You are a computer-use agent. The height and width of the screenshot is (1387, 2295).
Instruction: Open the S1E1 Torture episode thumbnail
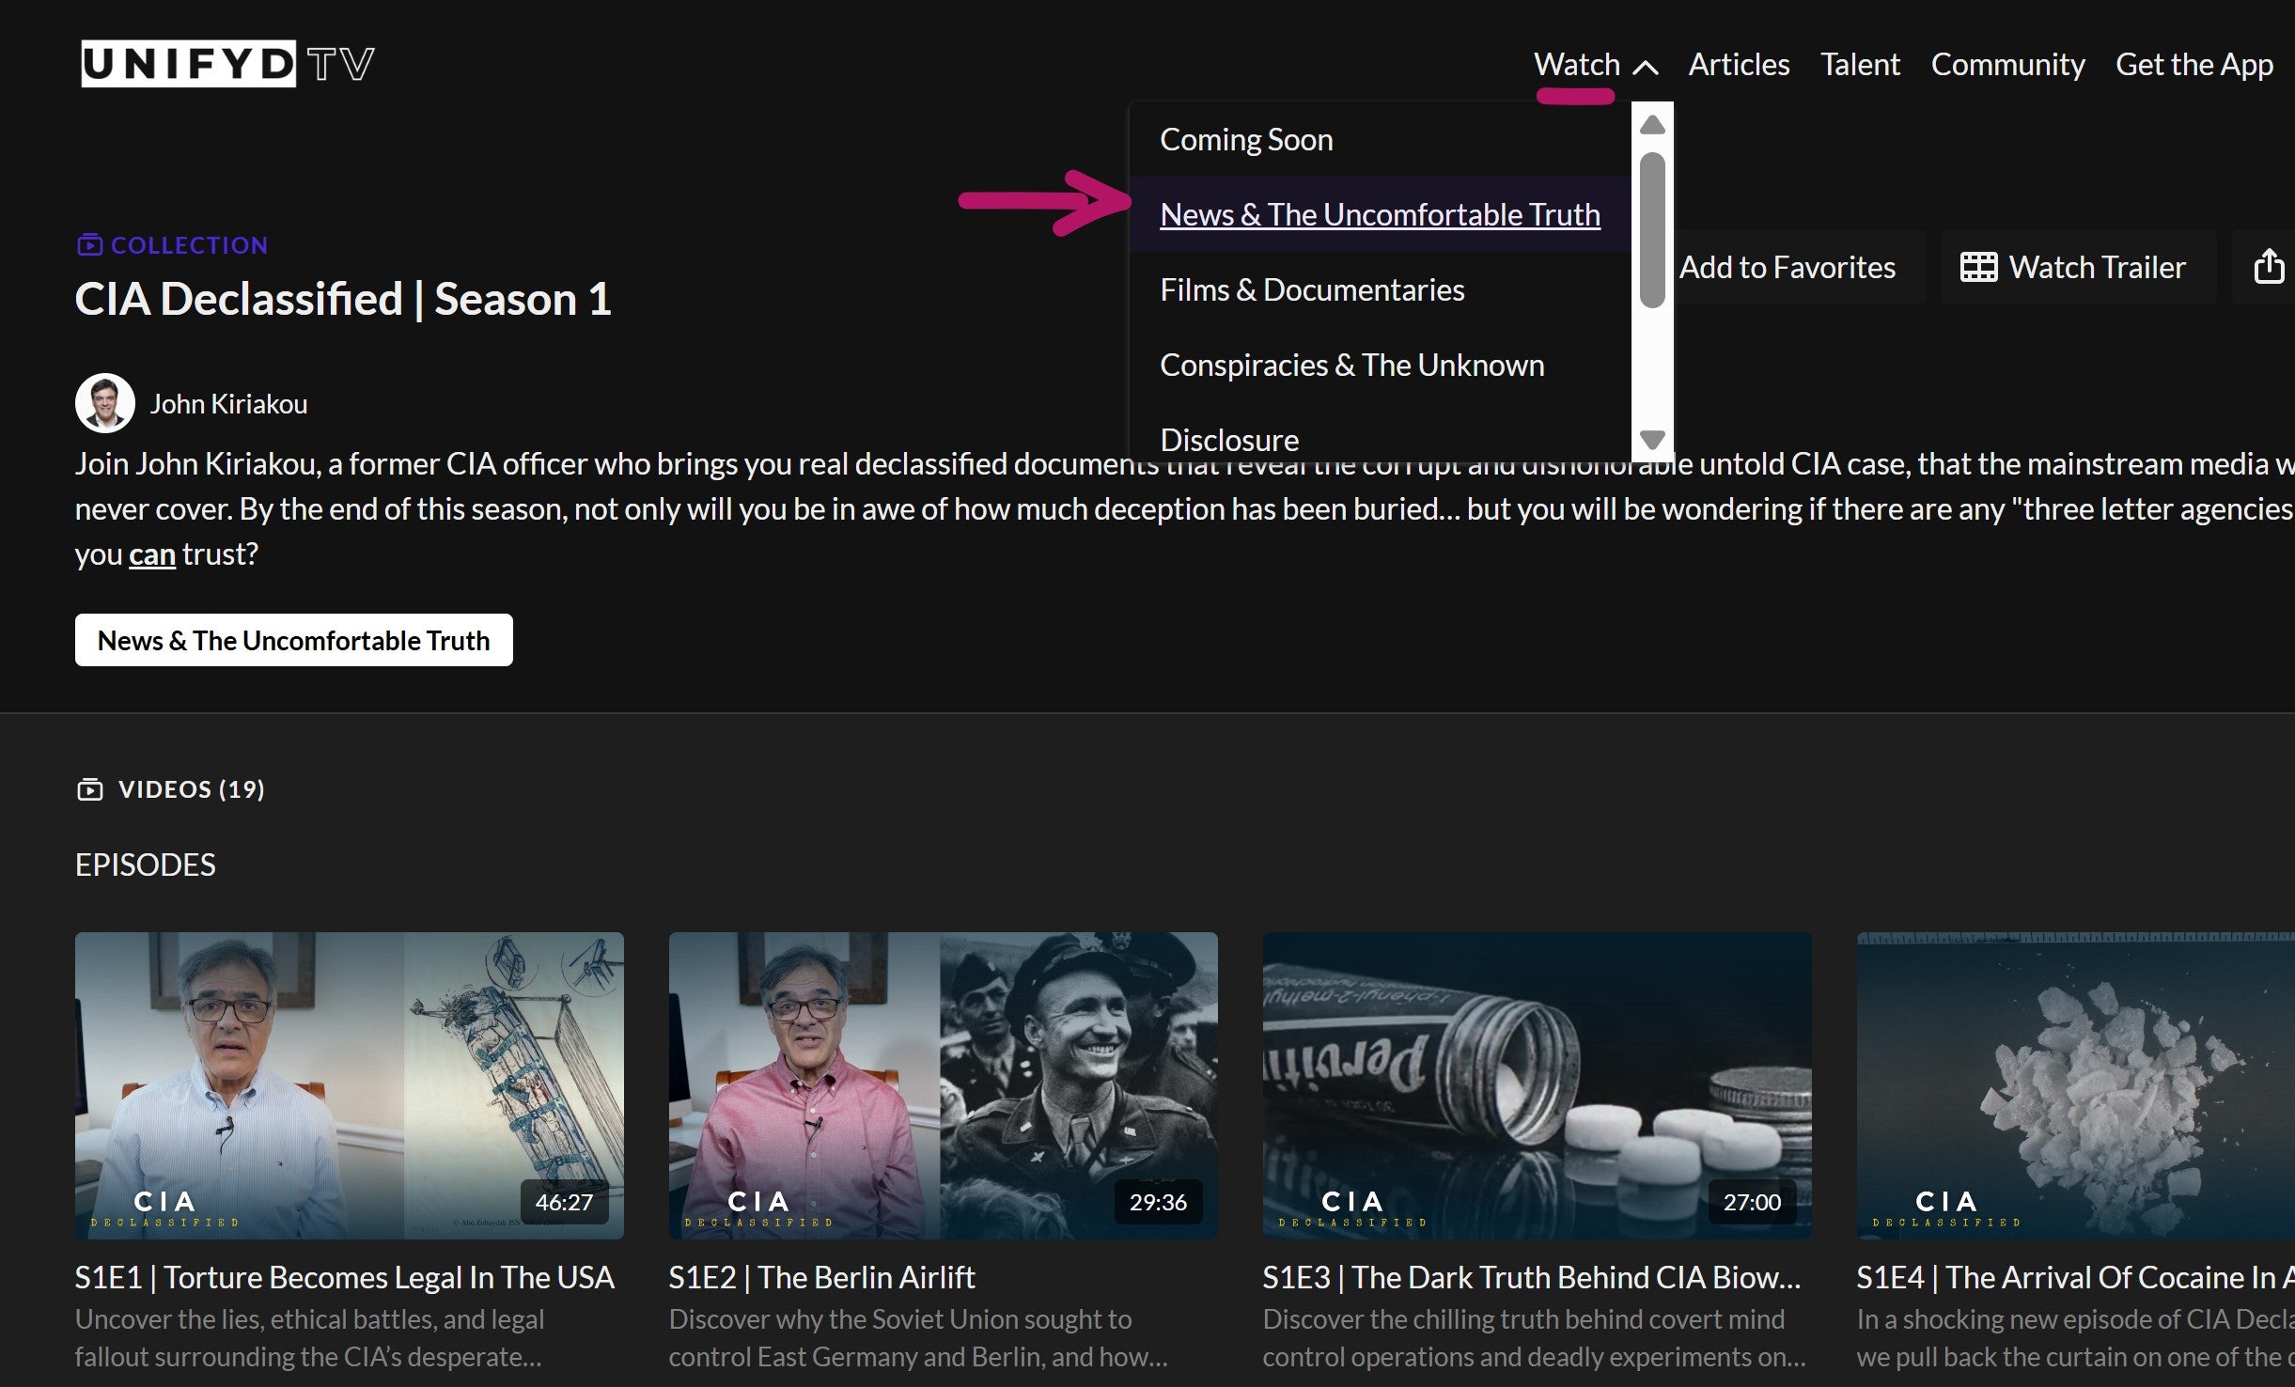350,1085
